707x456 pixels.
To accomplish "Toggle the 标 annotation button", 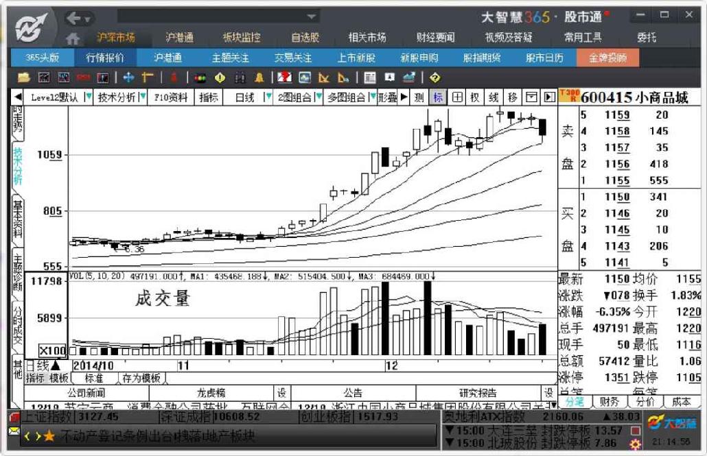I will pos(438,97).
